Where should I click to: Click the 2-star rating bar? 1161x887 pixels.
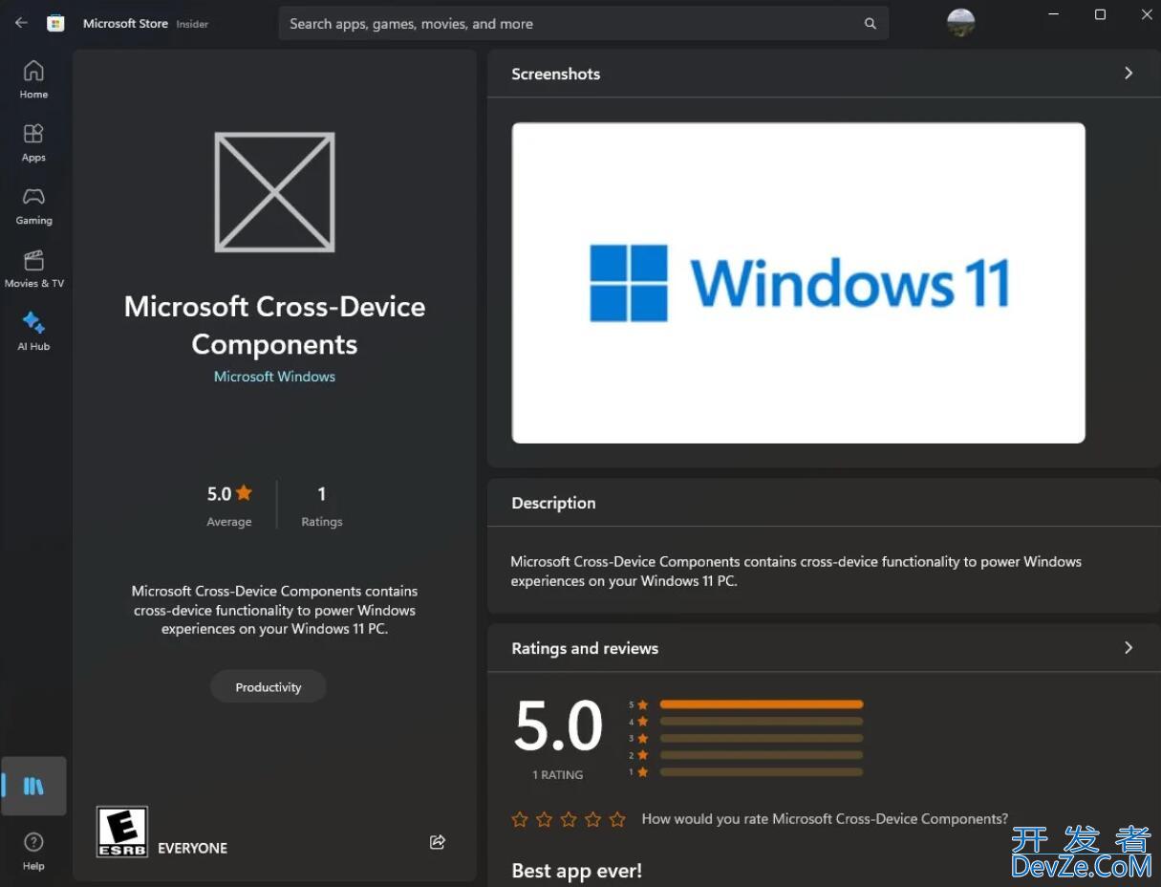tap(761, 755)
